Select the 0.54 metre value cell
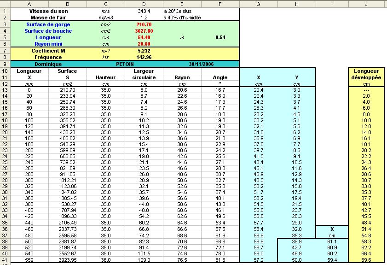This screenshot has width=387, height=265. coord(220,37)
